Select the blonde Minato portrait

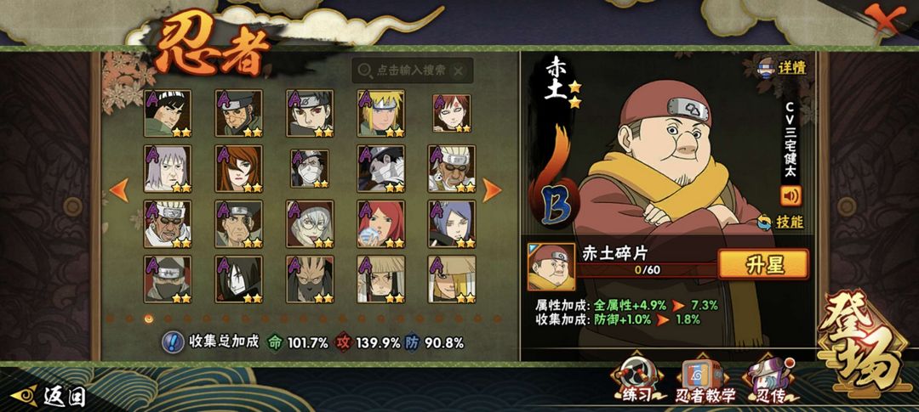tap(381, 113)
